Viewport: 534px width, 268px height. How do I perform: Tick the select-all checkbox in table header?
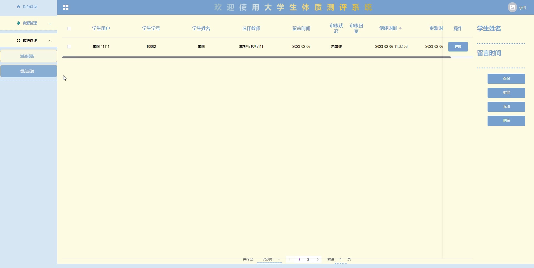pyautogui.click(x=69, y=29)
